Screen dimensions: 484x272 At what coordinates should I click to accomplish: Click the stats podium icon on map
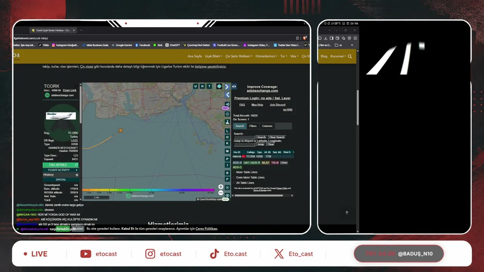coord(227,122)
